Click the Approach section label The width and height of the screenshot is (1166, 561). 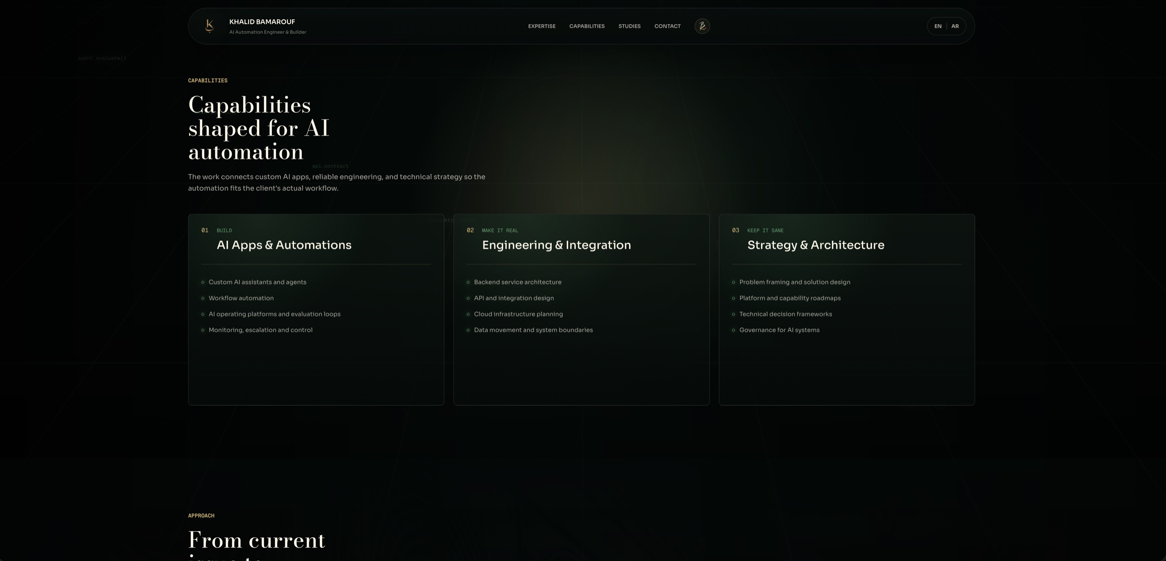(x=201, y=516)
